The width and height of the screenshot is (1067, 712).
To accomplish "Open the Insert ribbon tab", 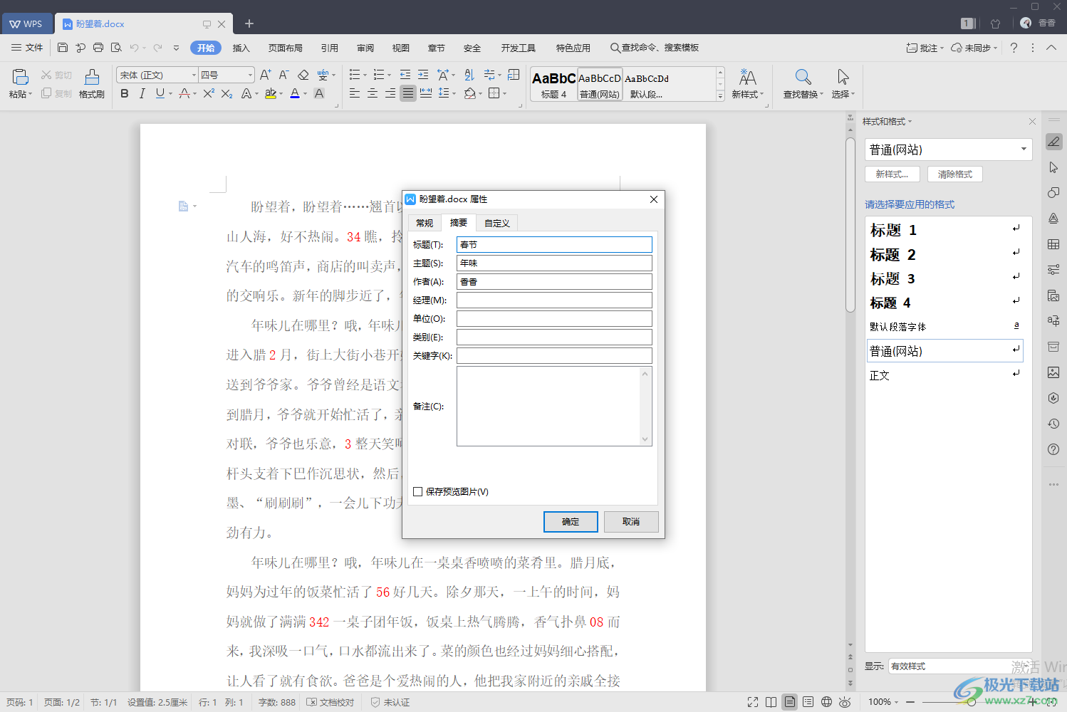I will [x=241, y=48].
